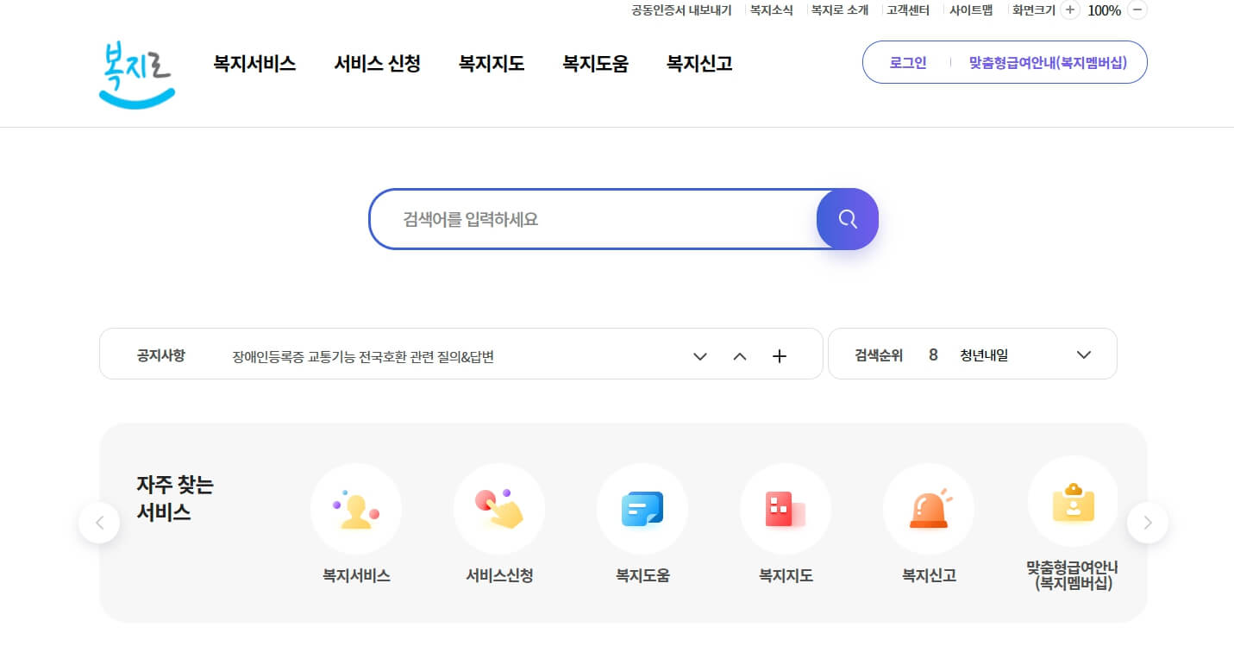Open the 복지지도 building icon
Viewport: 1234px width, 646px height.
786,509
